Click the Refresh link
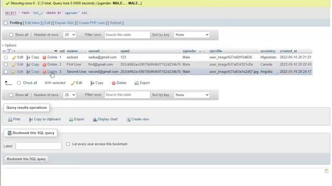The width and height of the screenshot is (332, 186). (x=116, y=23)
